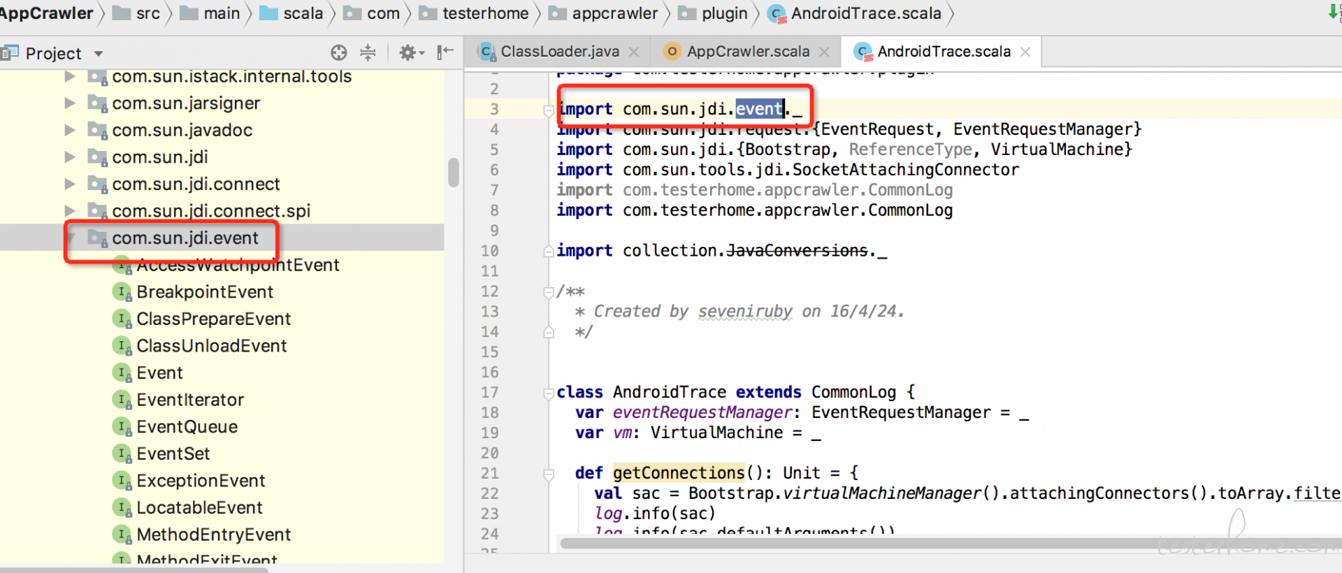Close the ClassLoader.java tab
The height and width of the screenshot is (573, 1342).
click(x=633, y=52)
